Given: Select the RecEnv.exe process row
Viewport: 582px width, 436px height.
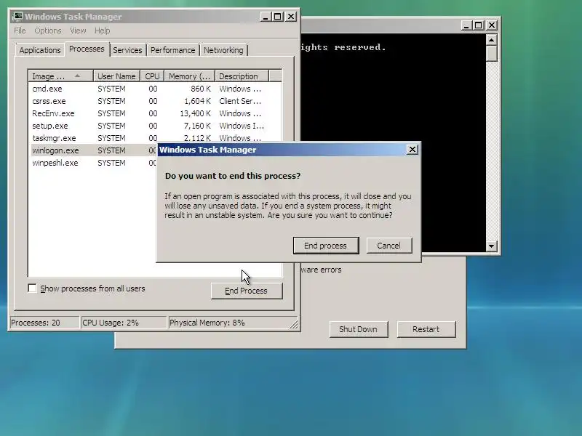Looking at the screenshot, I should [155, 113].
